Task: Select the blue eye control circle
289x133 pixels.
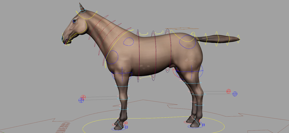Action: tap(74, 21)
